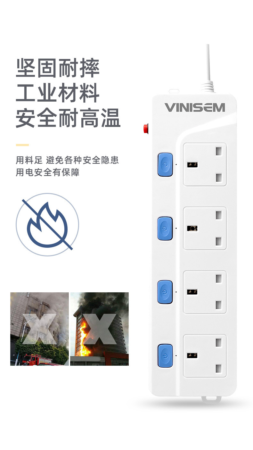Click the no-flame fire-resistant icon
253x450 pixels.
(47, 224)
